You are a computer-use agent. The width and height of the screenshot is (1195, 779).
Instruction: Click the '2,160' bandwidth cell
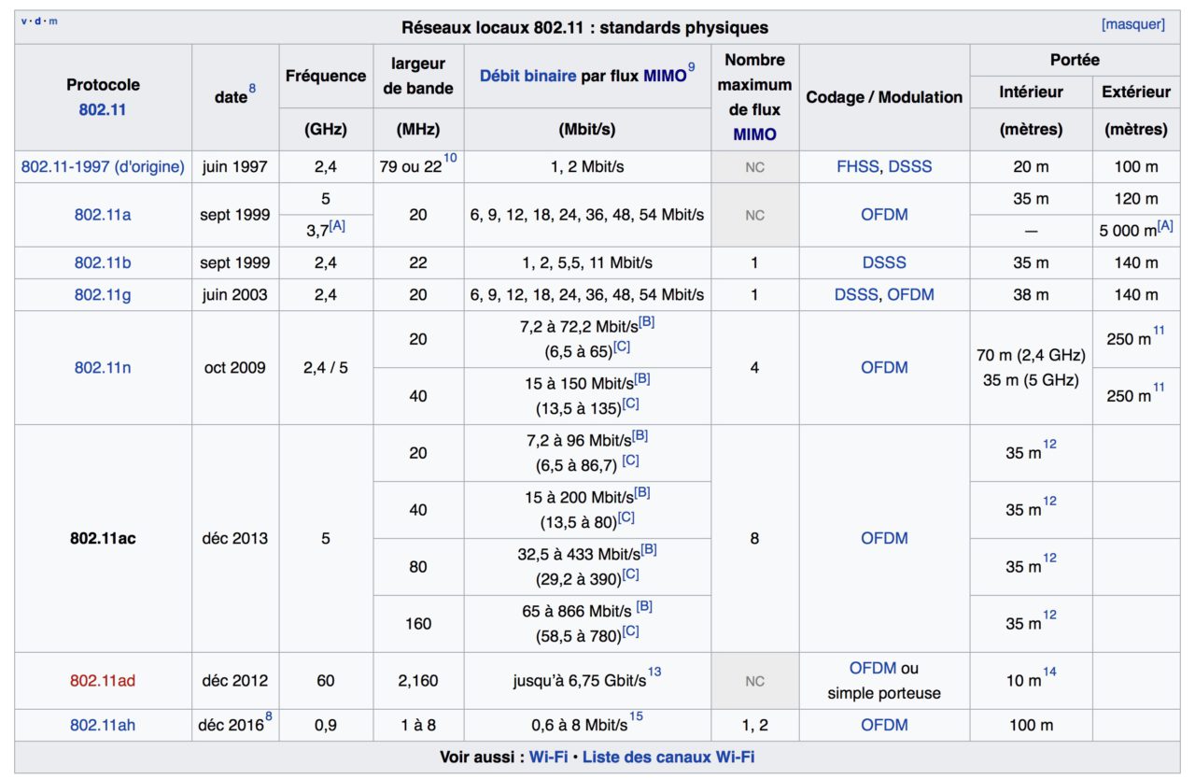point(418,680)
